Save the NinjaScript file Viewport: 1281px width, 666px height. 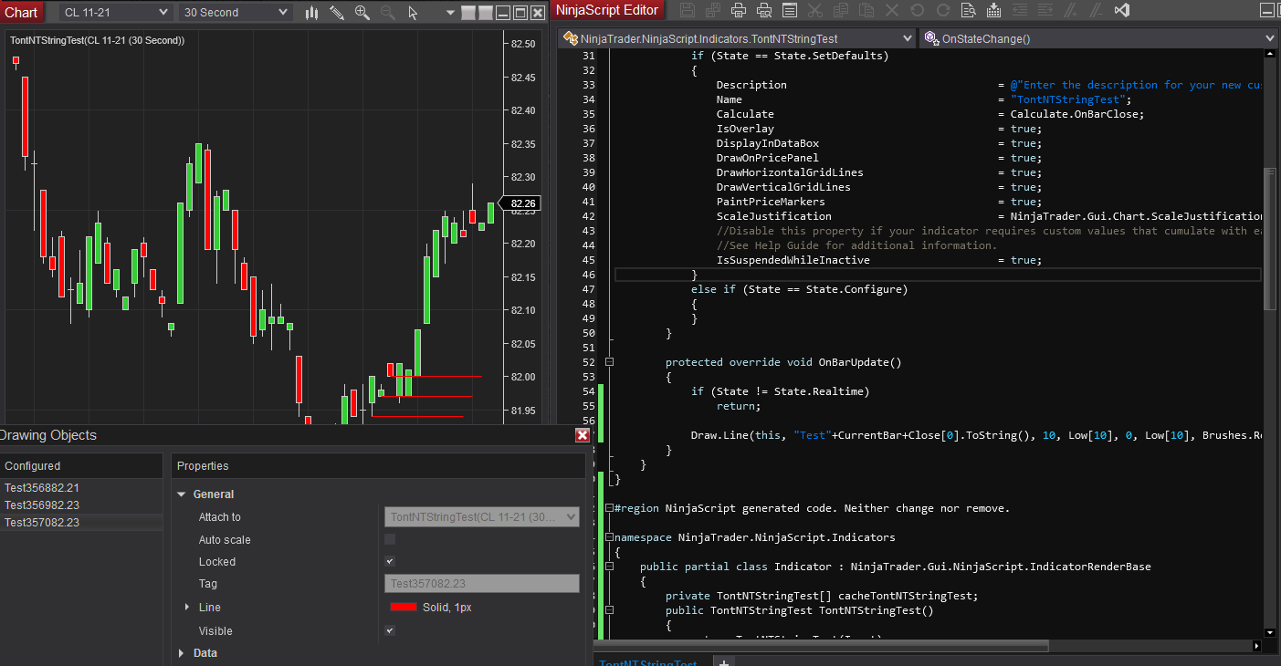click(x=688, y=10)
